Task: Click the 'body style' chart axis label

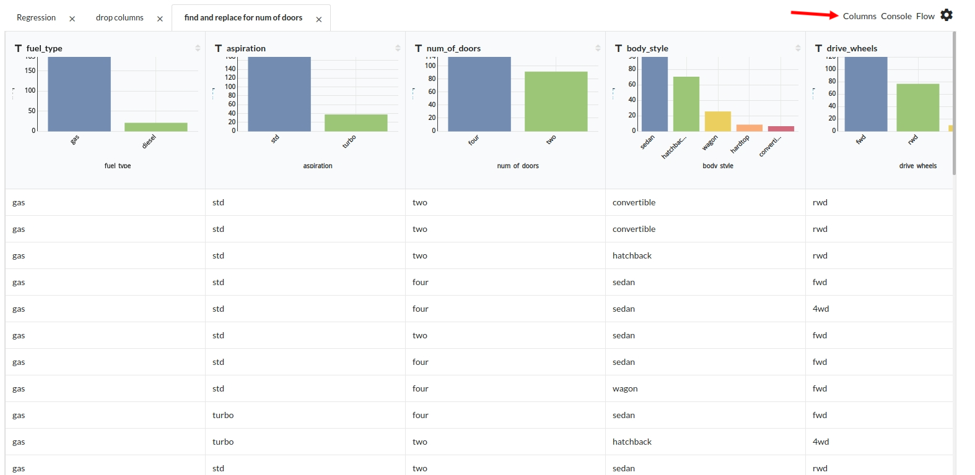Action: click(x=718, y=166)
